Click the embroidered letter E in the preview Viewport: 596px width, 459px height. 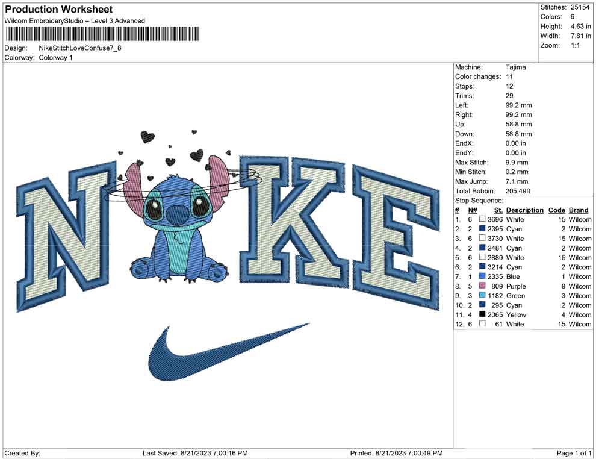click(396, 237)
